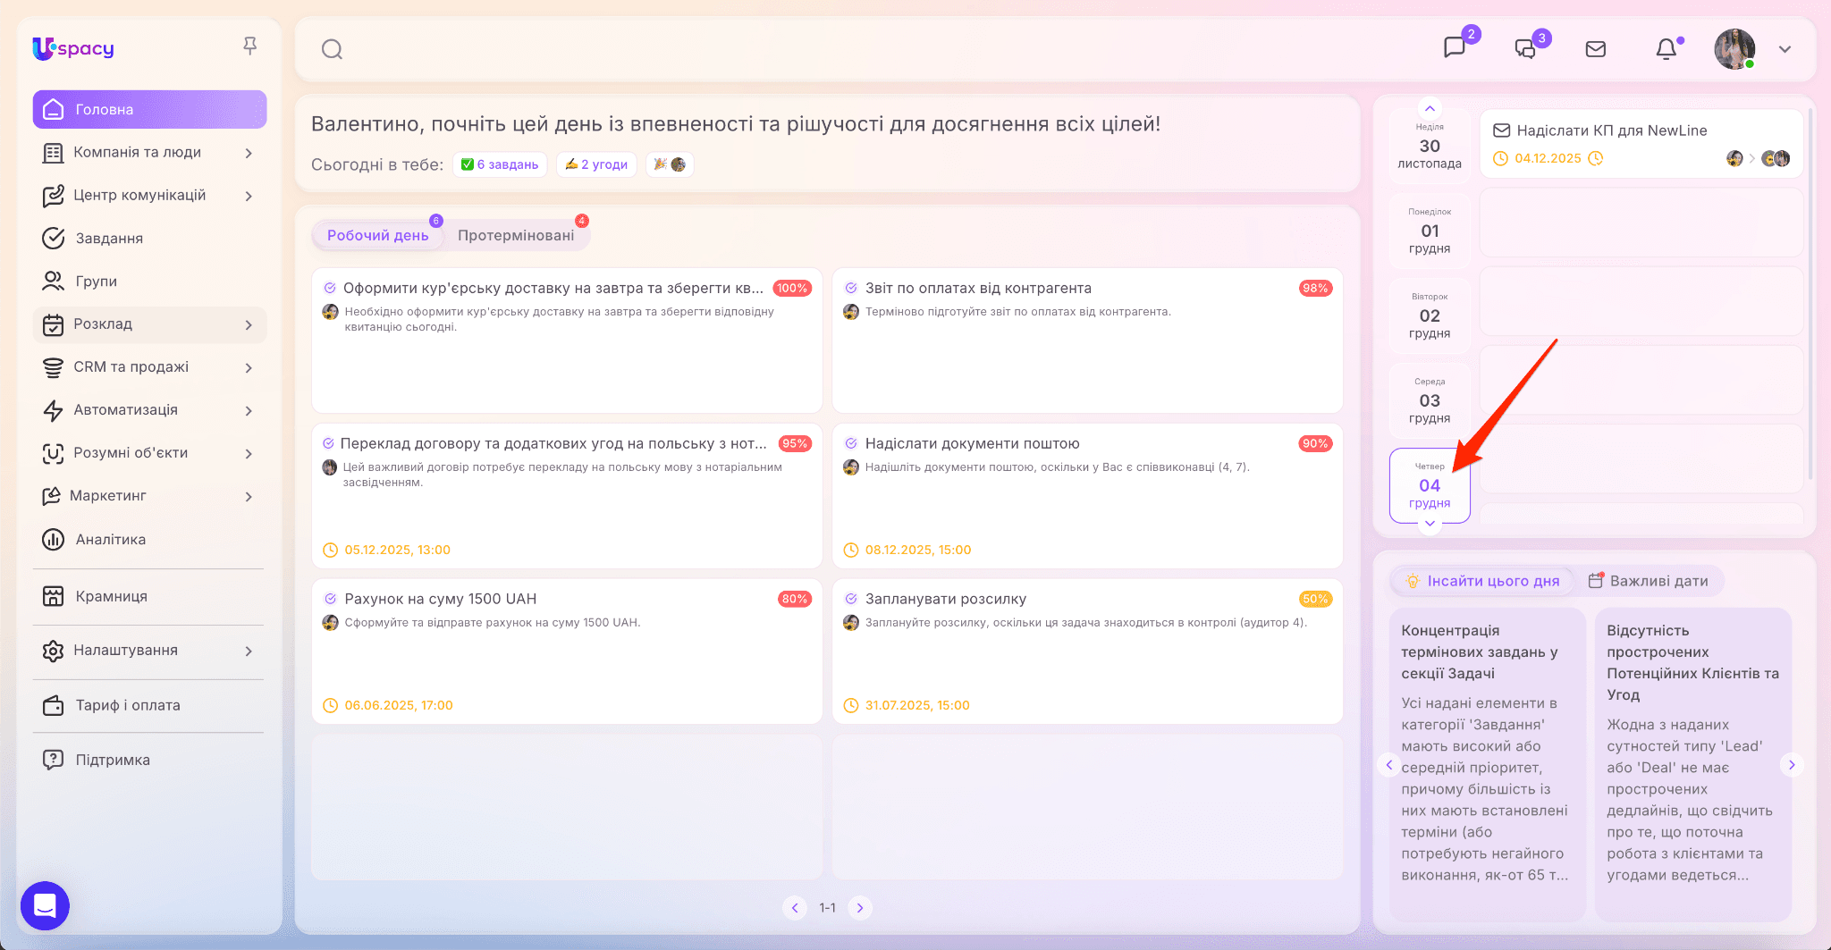Screen dimensions: 1831x950
Task: Expand the Налаштування submenu arrow
Action: [249, 651]
